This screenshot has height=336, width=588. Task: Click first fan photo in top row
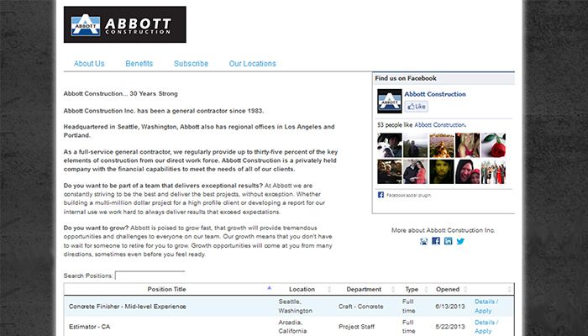390,145
